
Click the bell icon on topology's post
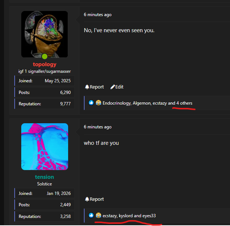[x=87, y=87]
